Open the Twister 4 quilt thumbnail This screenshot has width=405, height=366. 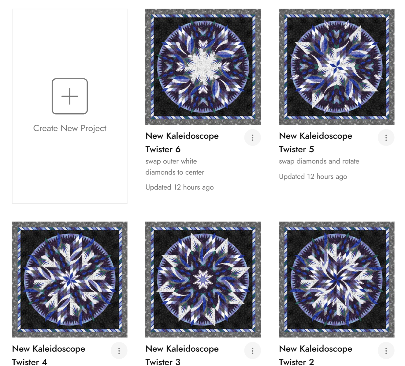[x=70, y=280]
